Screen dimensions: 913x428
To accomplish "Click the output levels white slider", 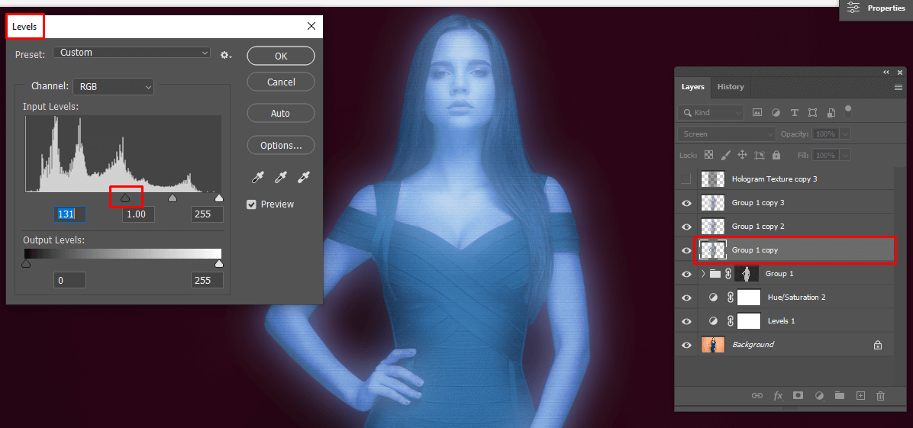I will (219, 264).
